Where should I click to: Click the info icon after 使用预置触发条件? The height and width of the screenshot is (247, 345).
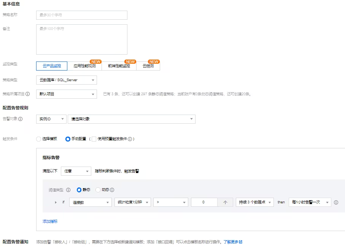130,139
